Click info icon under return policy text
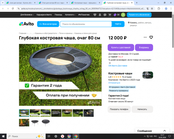 click(x=110, y=63)
